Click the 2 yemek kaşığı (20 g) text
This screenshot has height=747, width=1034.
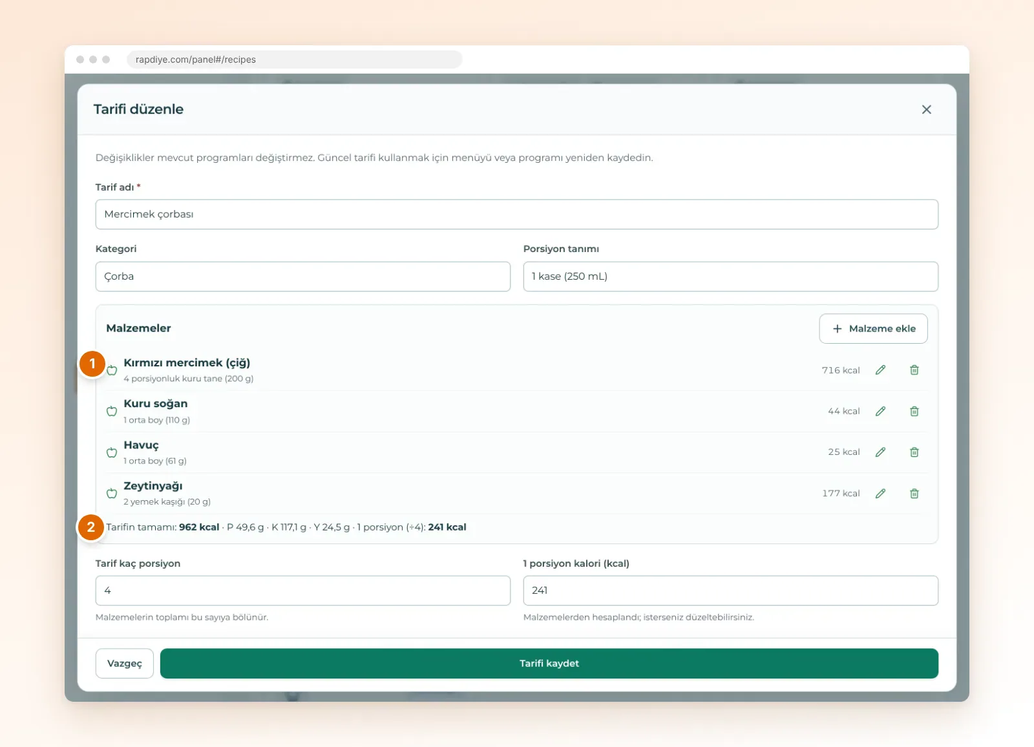click(167, 502)
